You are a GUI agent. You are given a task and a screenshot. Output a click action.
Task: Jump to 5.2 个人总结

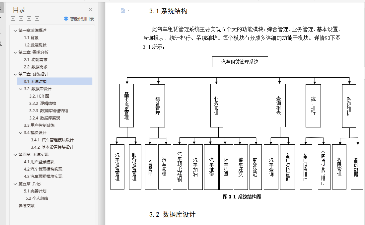coord(37,198)
